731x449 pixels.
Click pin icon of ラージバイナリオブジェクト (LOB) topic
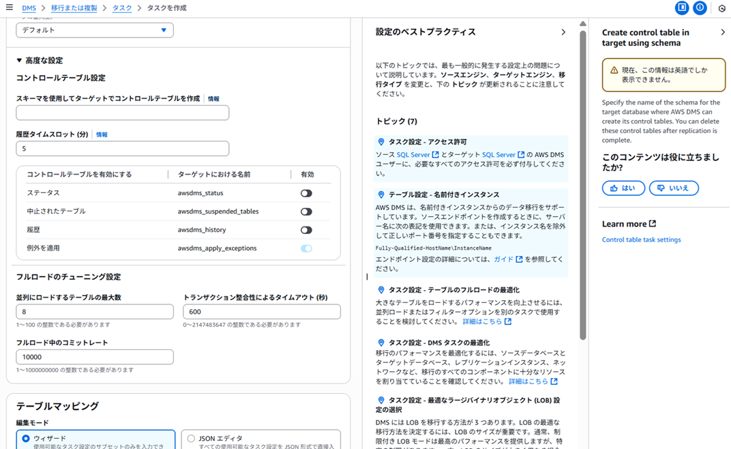[381, 401]
